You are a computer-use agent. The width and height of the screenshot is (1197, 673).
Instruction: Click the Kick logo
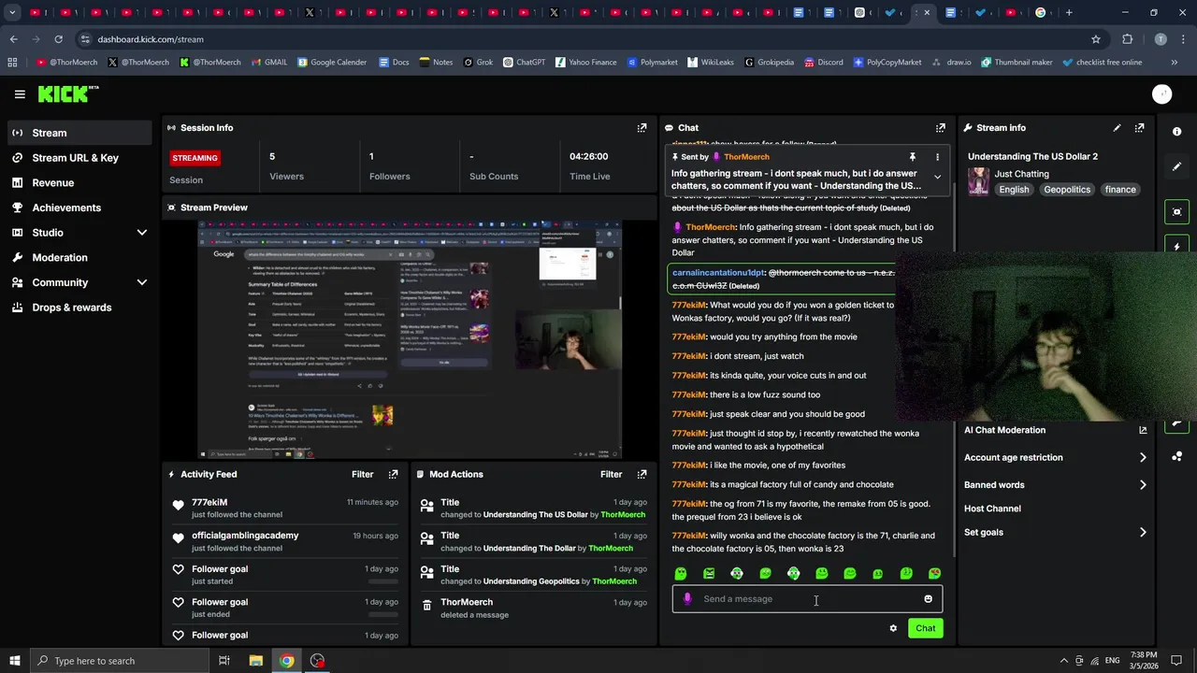pos(67,93)
